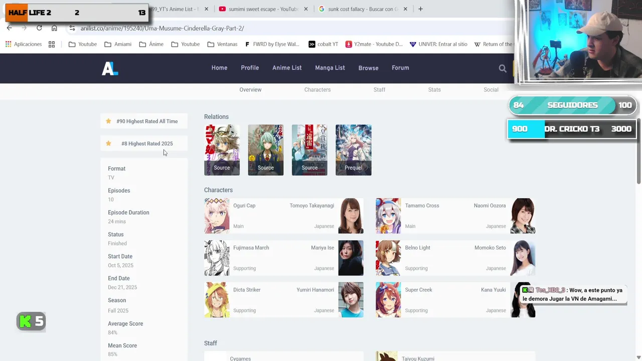Open the Naomi Oozora voice actor link
This screenshot has width=642, height=361.
pyautogui.click(x=490, y=206)
